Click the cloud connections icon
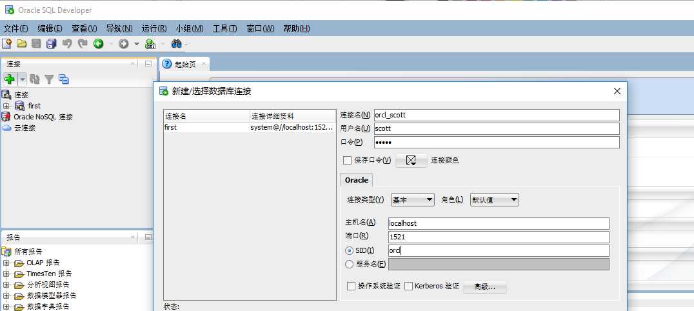Image resolution: width=694 pixels, height=311 pixels. pyautogui.click(x=6, y=128)
